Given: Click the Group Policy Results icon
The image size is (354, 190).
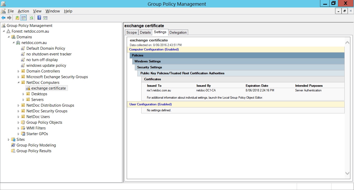Looking at the screenshot, I should click(x=13, y=151).
